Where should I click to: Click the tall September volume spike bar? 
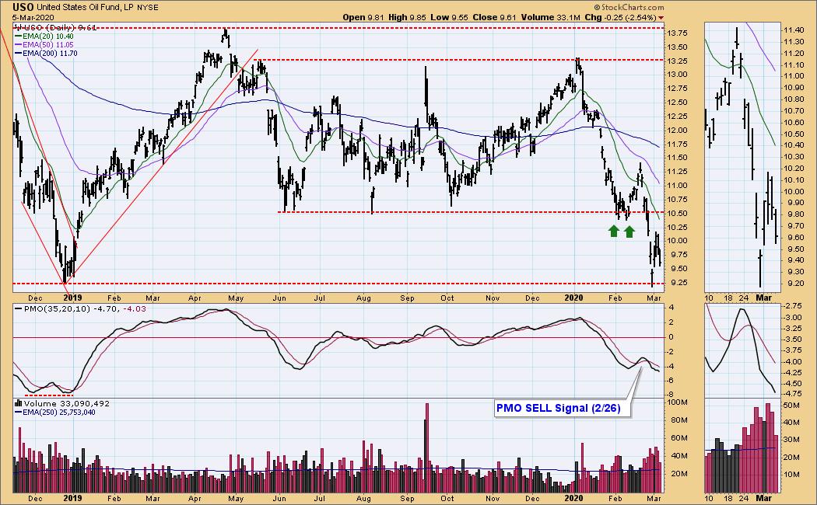(x=426, y=448)
